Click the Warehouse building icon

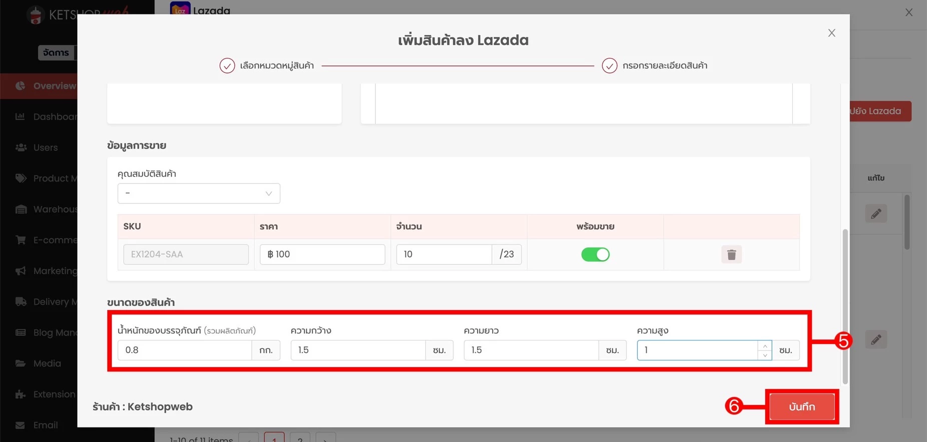pyautogui.click(x=21, y=209)
